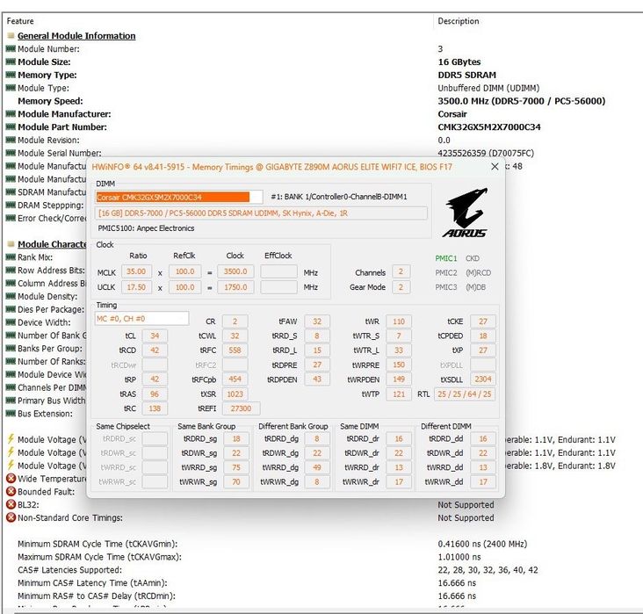
Task: Click the memory chip icon beside Dies Per Package
Action: click(11, 309)
